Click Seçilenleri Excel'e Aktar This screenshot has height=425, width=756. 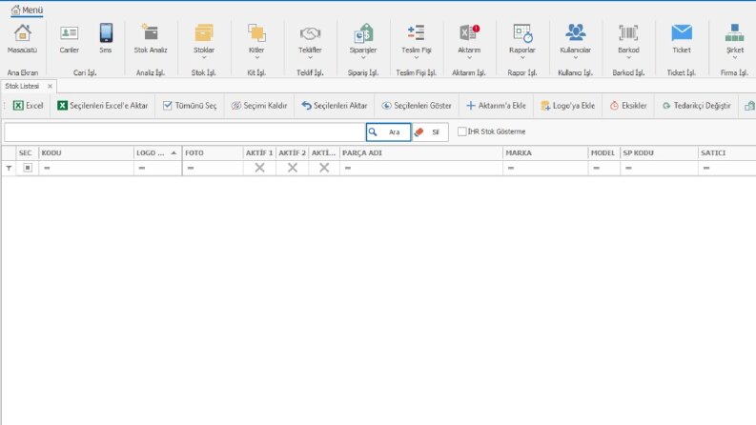[103, 106]
